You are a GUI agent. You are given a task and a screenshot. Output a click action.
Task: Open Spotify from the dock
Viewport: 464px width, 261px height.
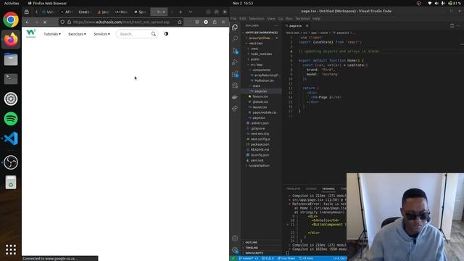pos(11,119)
